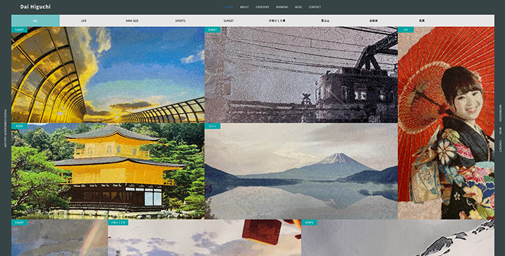Open the golden pavilion temple artwork
Screen dimensions: 505x256
click(108, 171)
